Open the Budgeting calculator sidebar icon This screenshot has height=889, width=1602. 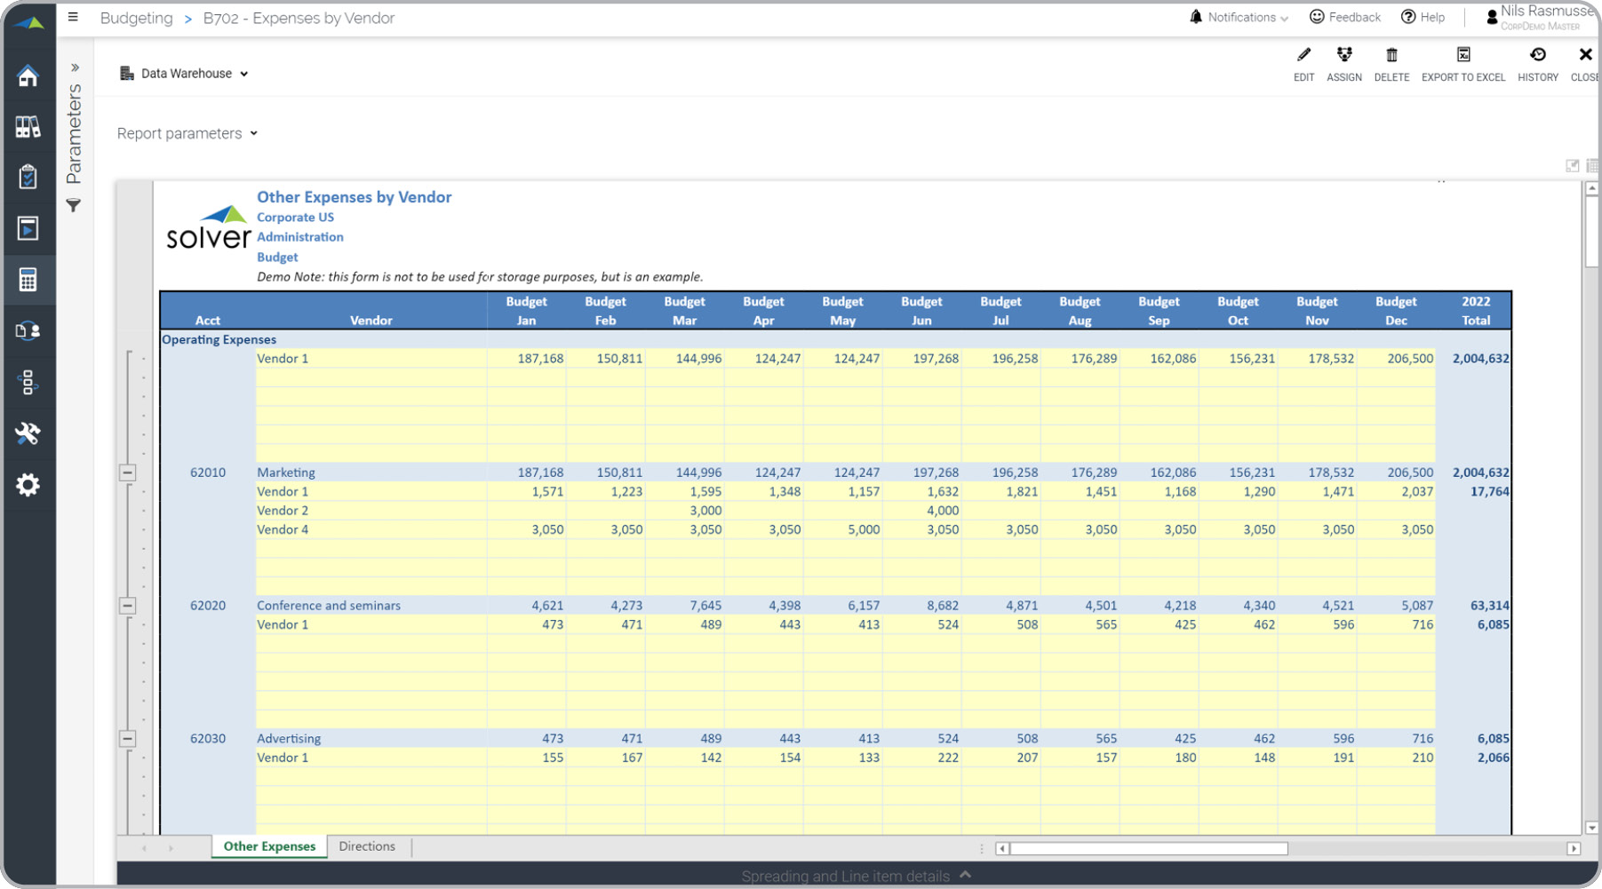pyautogui.click(x=28, y=280)
